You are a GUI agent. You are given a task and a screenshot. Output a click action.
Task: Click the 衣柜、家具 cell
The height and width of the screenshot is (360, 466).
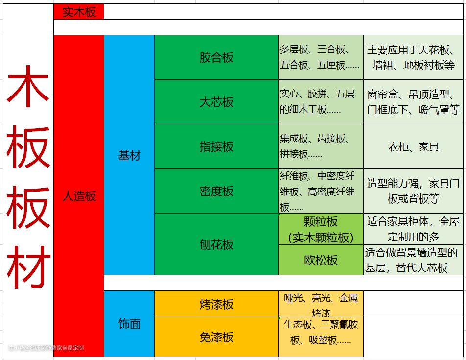click(413, 146)
